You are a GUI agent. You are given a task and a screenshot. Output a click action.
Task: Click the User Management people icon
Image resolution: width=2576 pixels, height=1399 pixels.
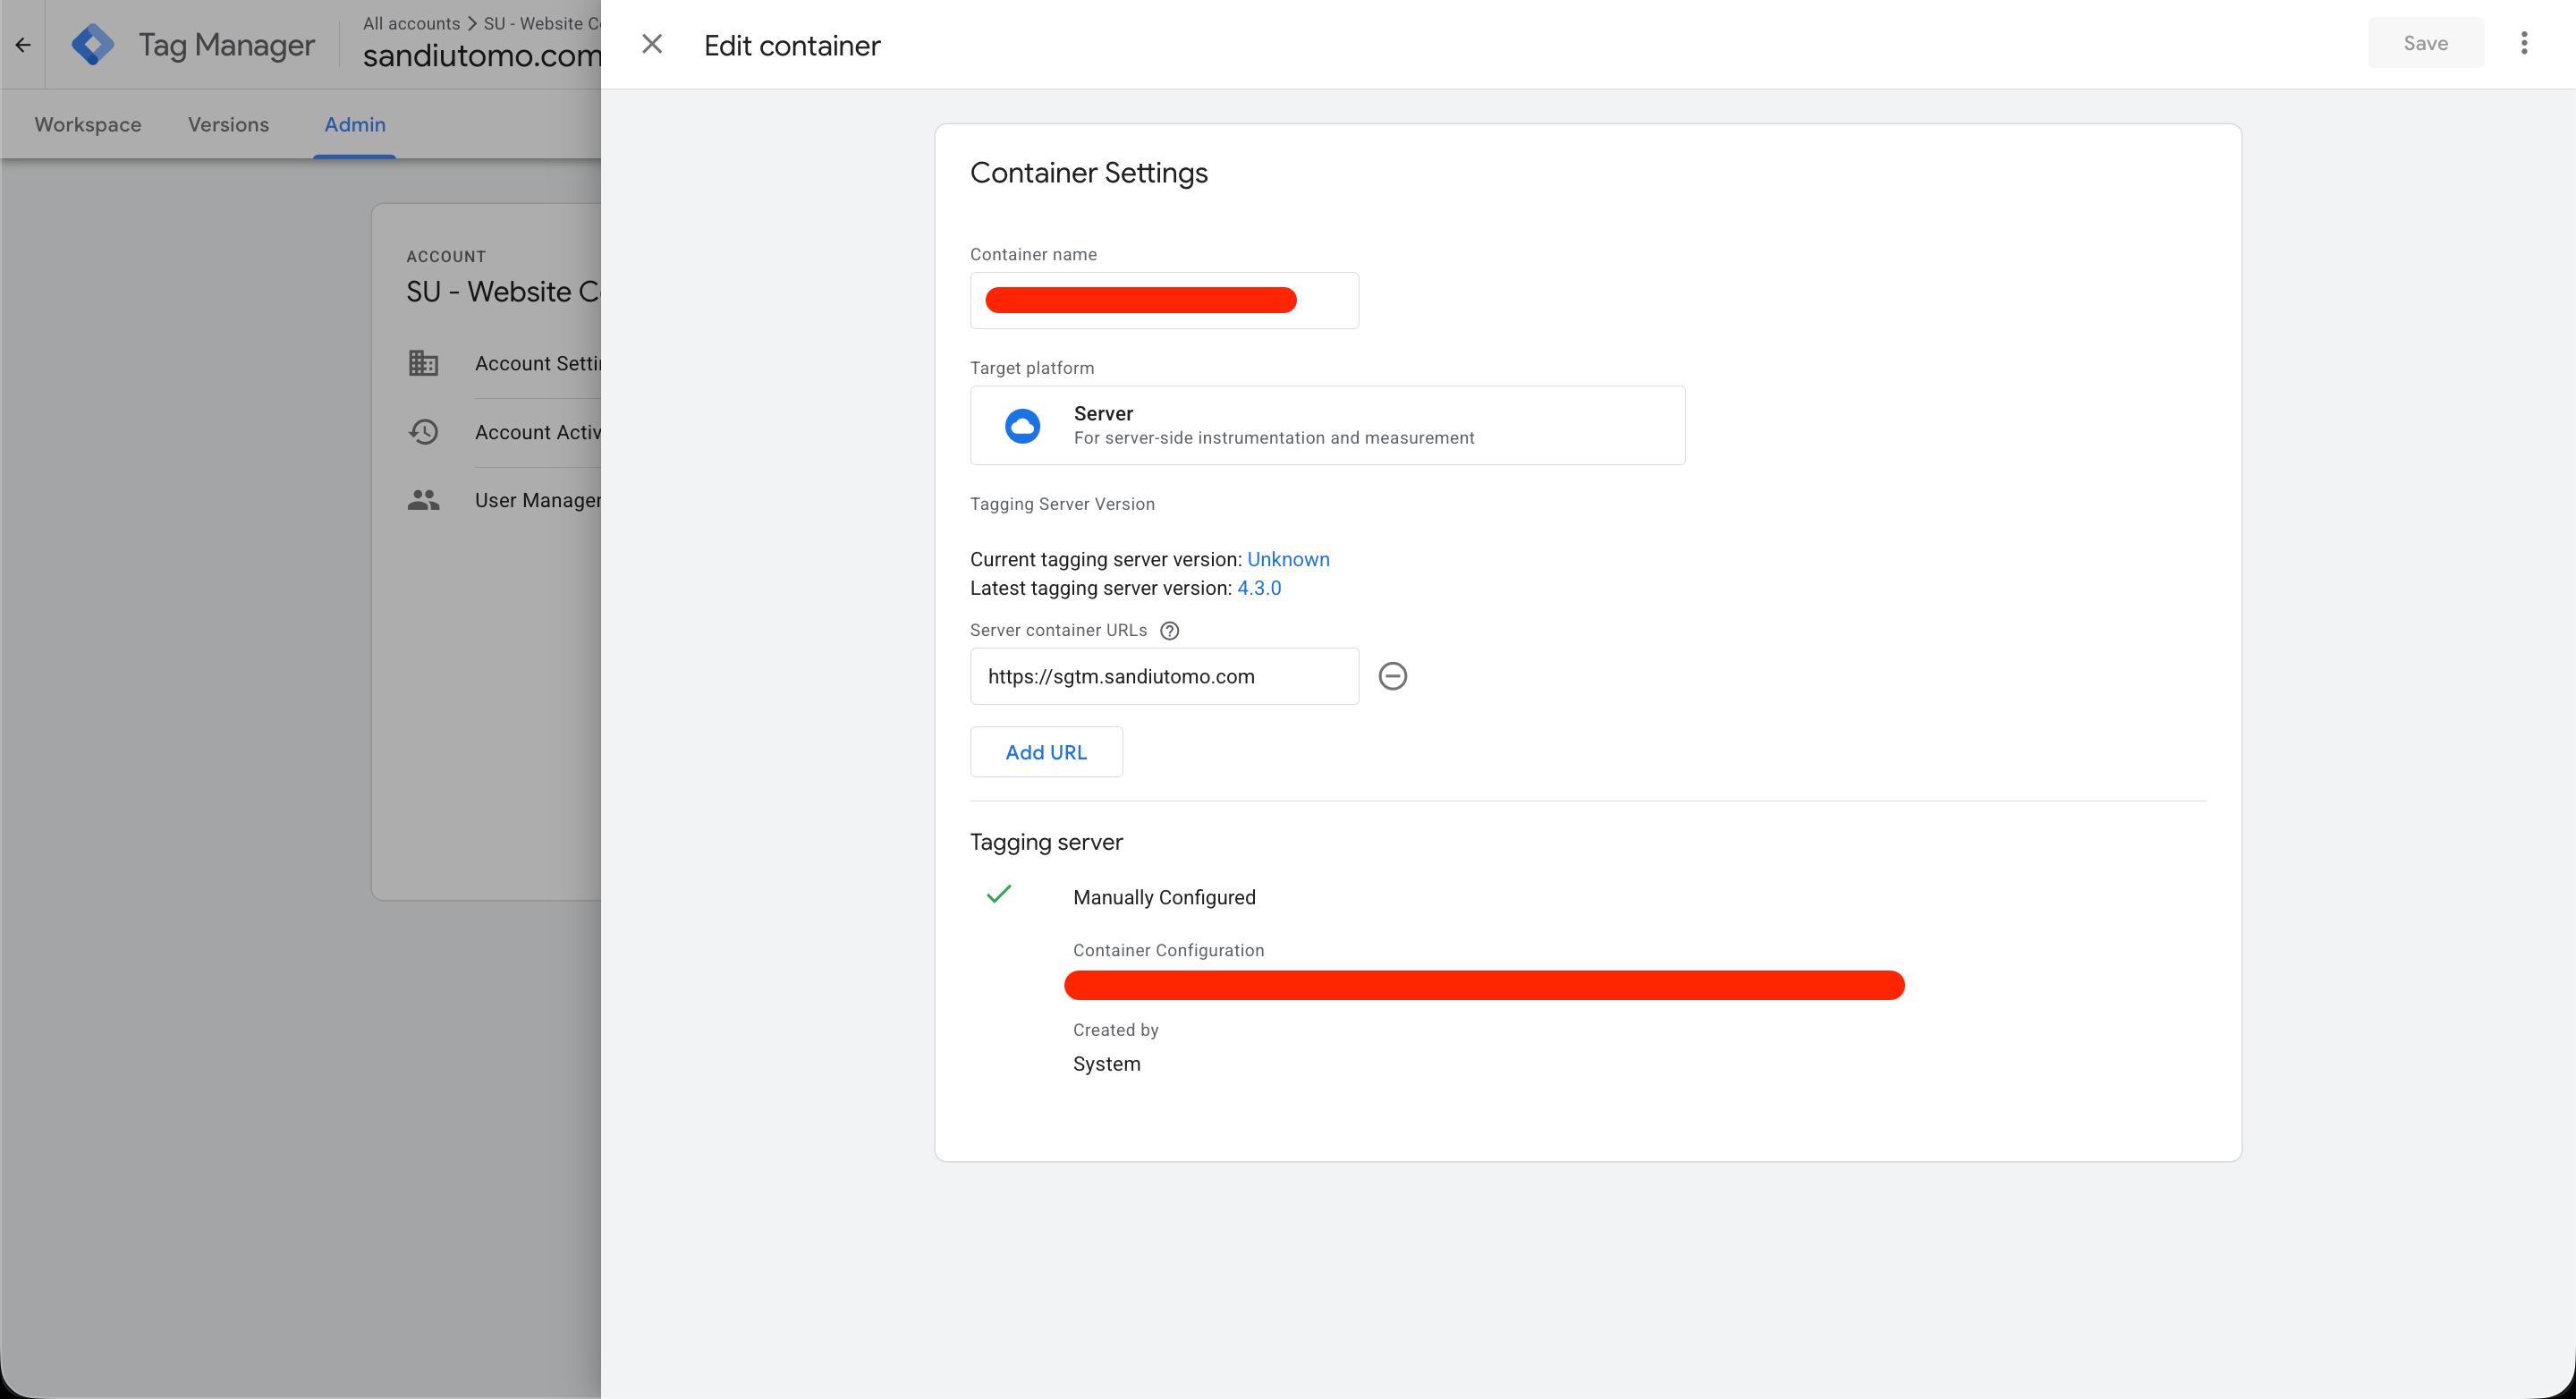(x=423, y=500)
